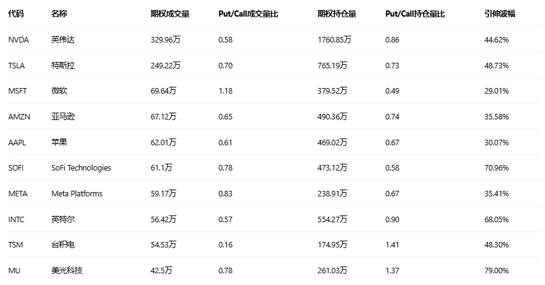
Task: Sort by the 期权成交量 column header
Action: tap(170, 14)
